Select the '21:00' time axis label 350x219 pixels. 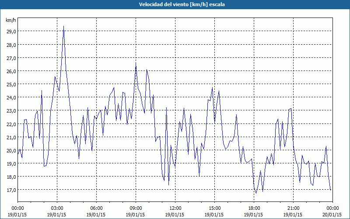(293, 208)
